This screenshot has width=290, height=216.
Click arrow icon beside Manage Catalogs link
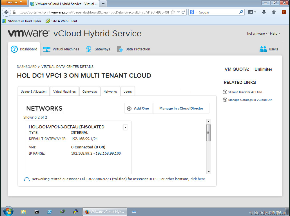225,100
